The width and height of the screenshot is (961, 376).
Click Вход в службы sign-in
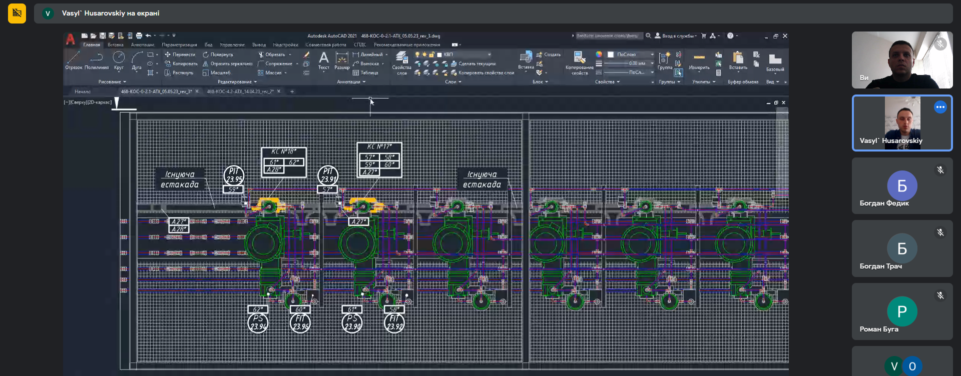coord(675,36)
